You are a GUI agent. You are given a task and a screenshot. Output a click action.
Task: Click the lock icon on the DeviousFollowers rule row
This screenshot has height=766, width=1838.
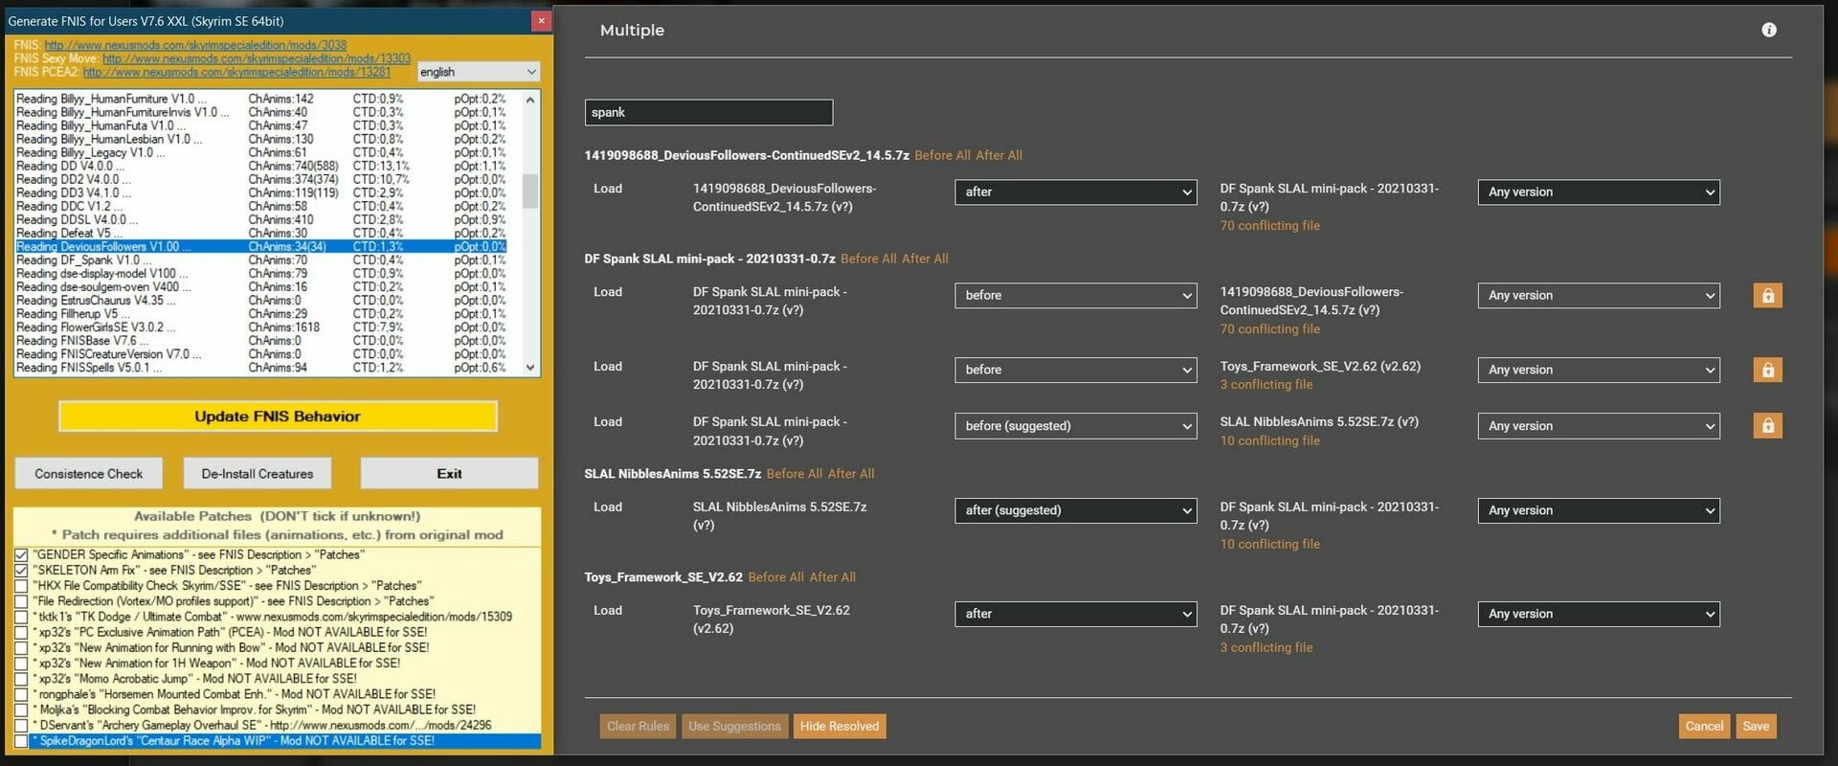point(1768,296)
